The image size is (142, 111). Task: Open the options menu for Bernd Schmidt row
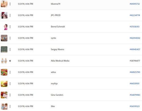click(10, 27)
